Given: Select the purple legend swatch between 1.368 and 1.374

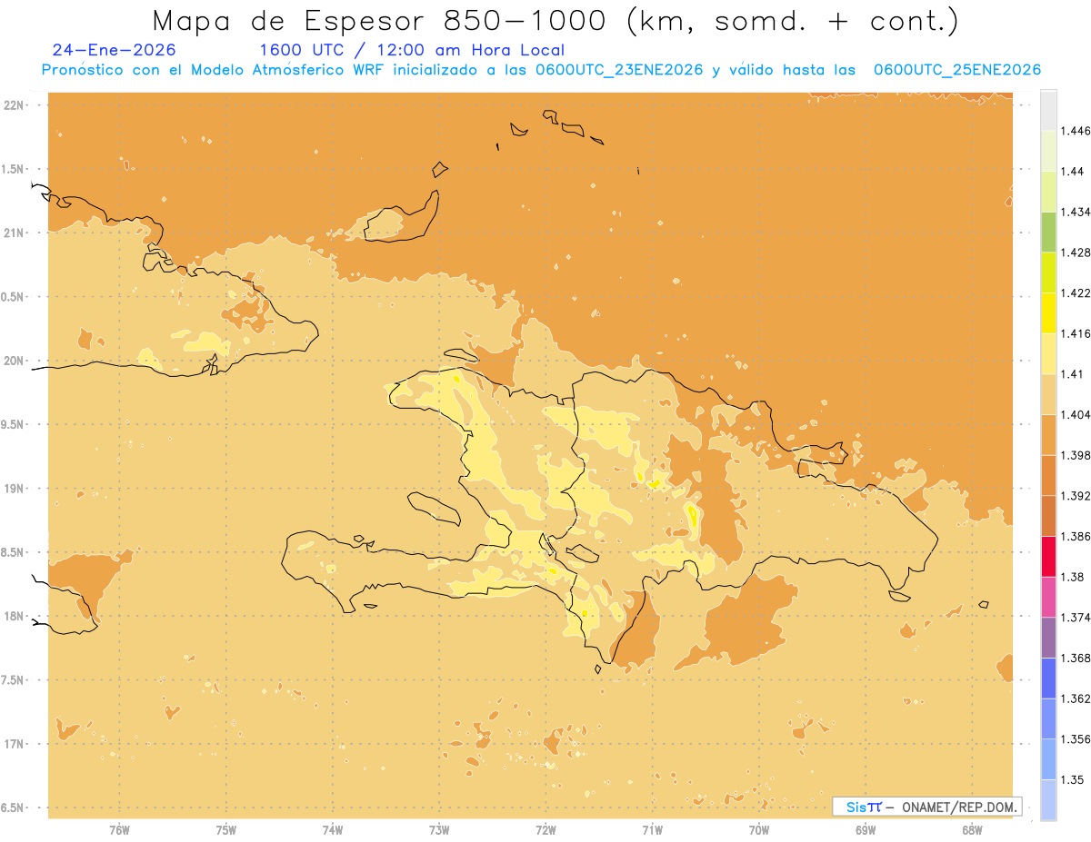Looking at the screenshot, I should (1048, 637).
